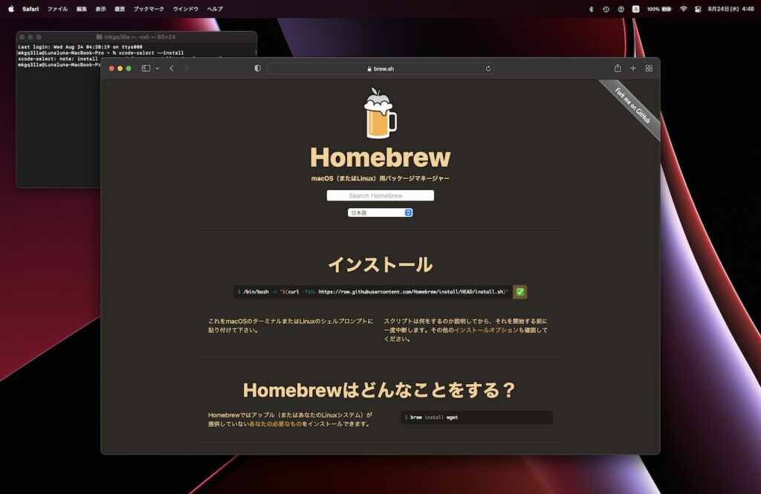This screenshot has width=761, height=494.
Task: Open the privacy report shield icon
Action: [x=257, y=68]
